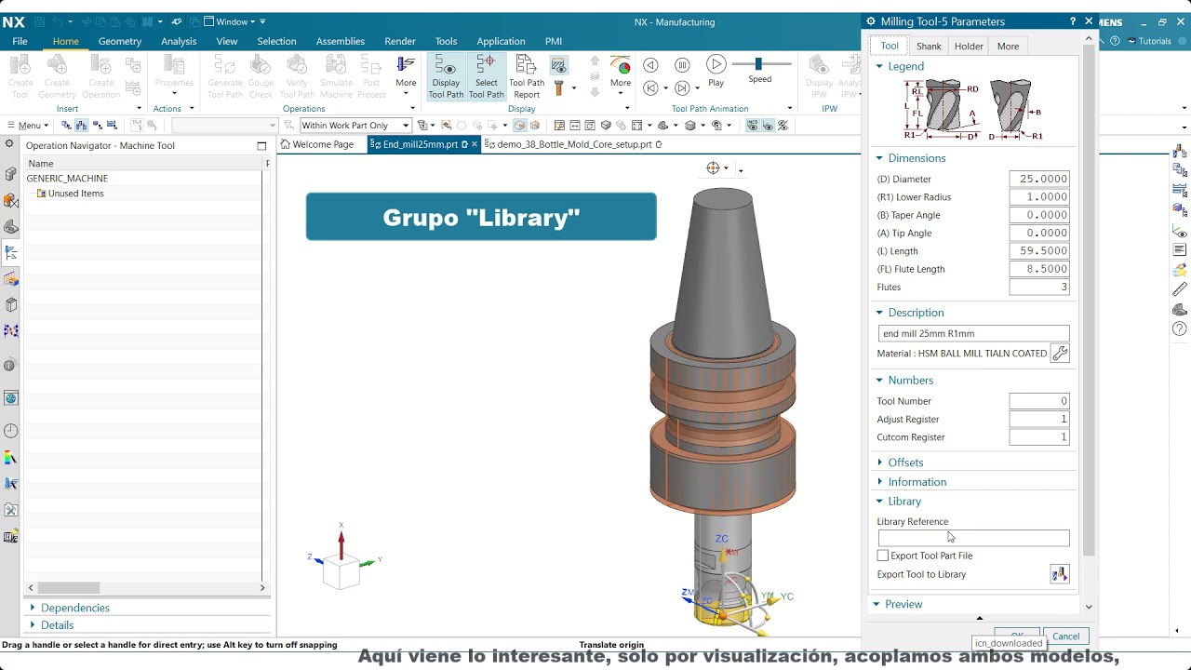Edit the Tool Number field
The width and height of the screenshot is (1191, 670).
coord(1039,401)
